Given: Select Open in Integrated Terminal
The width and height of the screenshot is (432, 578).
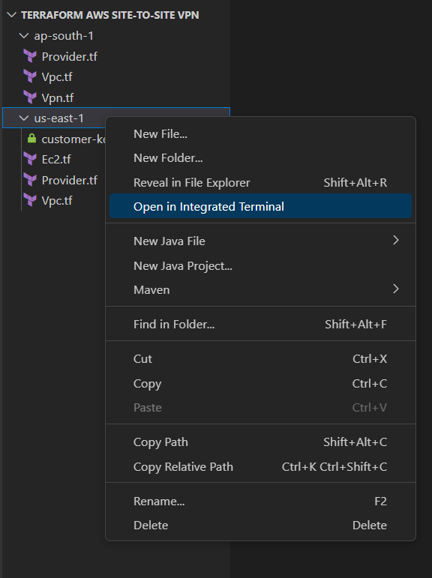Looking at the screenshot, I should (x=260, y=206).
